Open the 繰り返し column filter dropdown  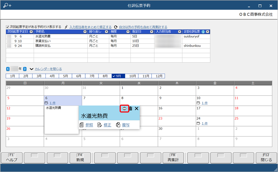pyautogui.click(x=106, y=32)
